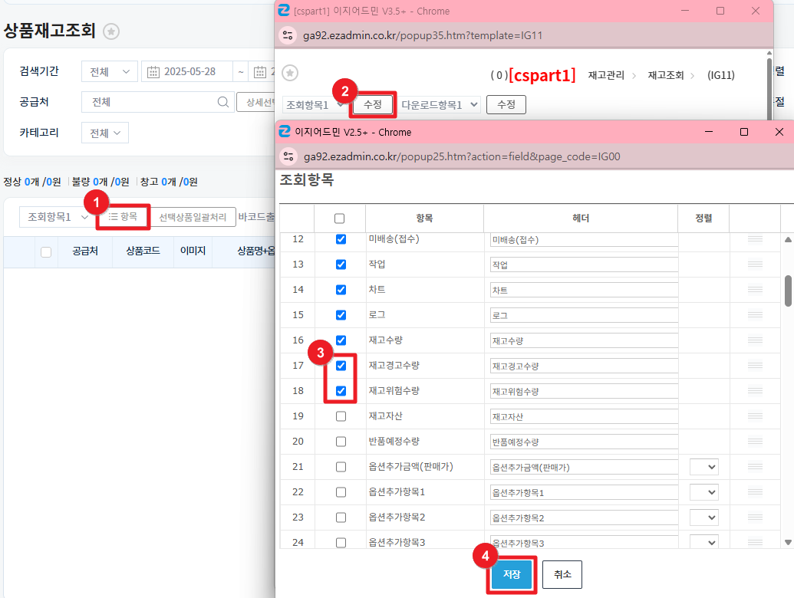Viewport: 794px width, 598px height.
Task: Enable the 재고자산 checkbox
Action: pos(341,416)
